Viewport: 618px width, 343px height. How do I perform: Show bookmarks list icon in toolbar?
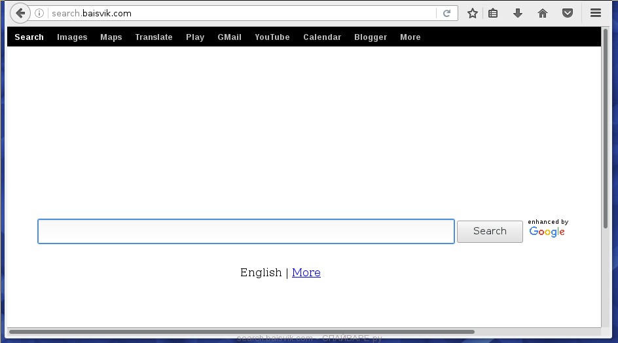point(493,13)
